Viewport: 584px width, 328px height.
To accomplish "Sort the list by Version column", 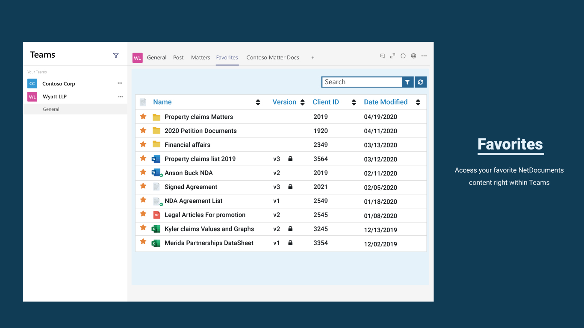I will point(284,102).
